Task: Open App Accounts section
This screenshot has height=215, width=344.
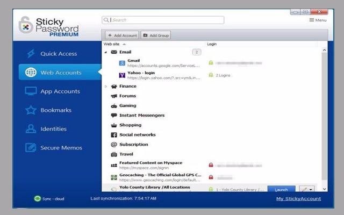Action: point(60,91)
